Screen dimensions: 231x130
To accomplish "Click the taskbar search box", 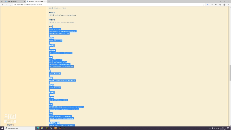I will (x=20, y=128).
